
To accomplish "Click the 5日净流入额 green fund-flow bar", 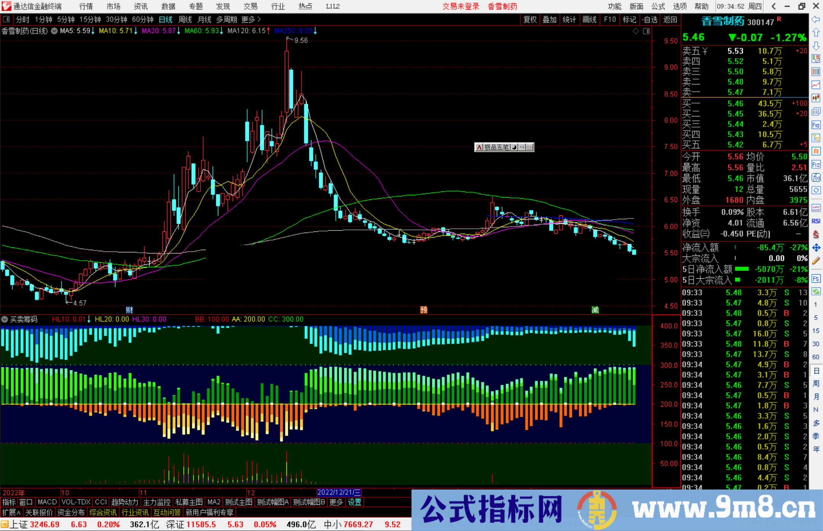I will [x=741, y=269].
